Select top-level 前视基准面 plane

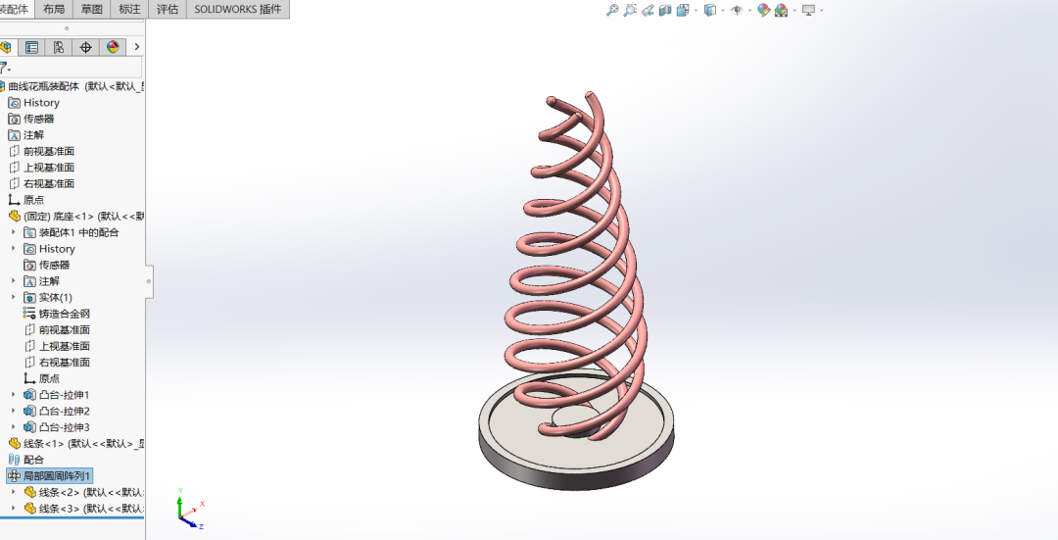(41, 151)
